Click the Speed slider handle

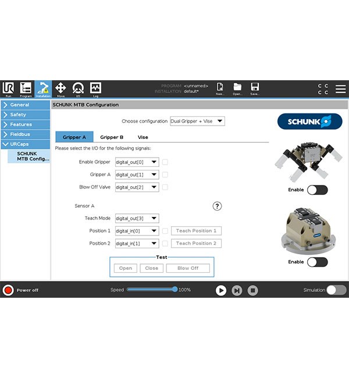174,289
